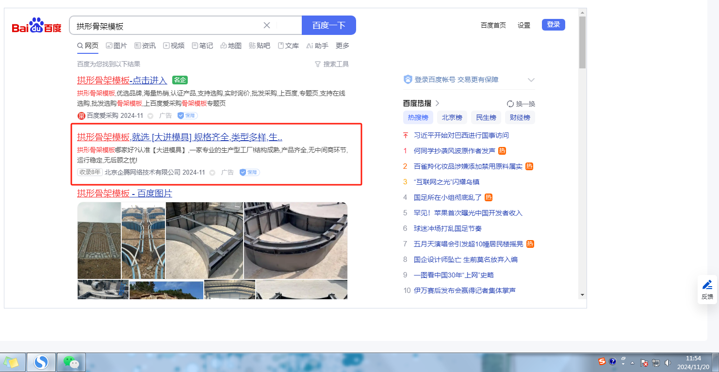Switch to the 文库 tab

pos(288,46)
